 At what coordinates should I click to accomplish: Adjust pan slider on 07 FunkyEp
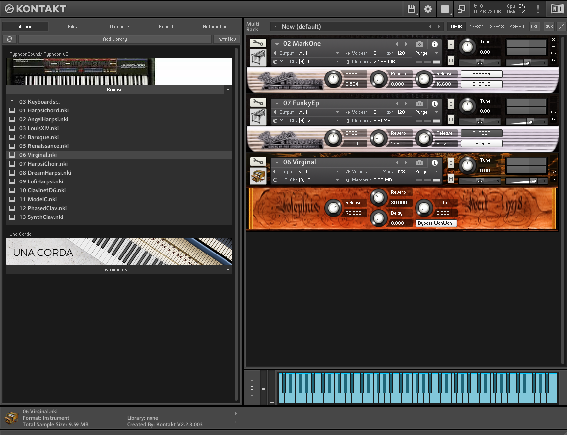pos(480,122)
